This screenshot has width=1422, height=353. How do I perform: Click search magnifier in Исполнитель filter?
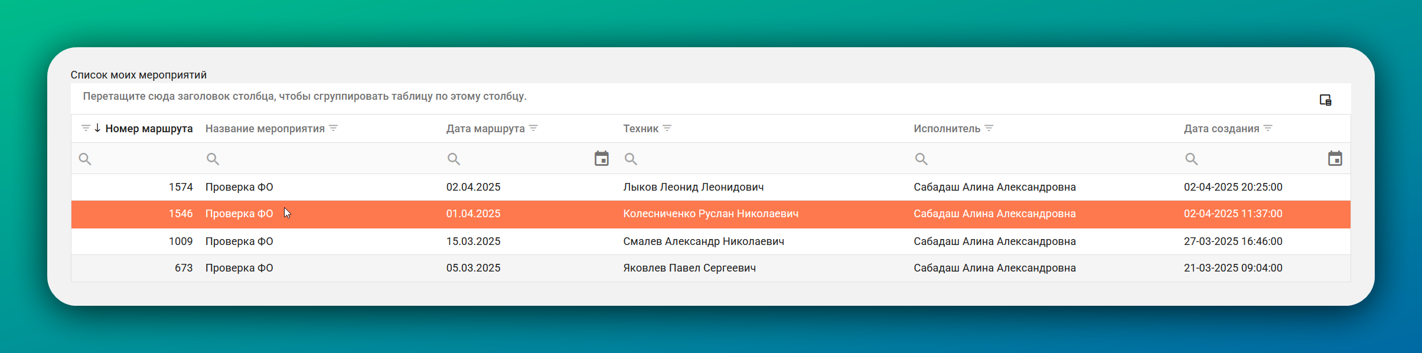tap(921, 159)
